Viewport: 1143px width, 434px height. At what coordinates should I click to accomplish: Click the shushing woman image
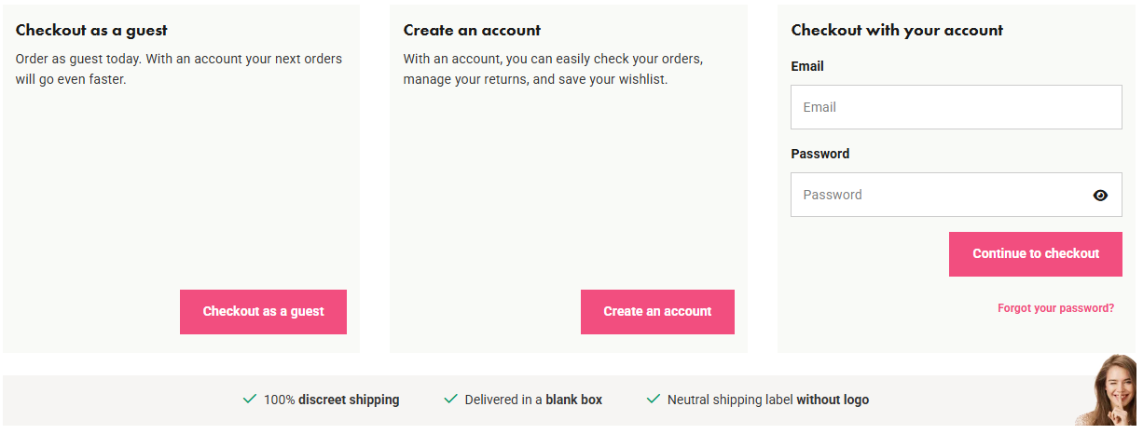click(1107, 391)
